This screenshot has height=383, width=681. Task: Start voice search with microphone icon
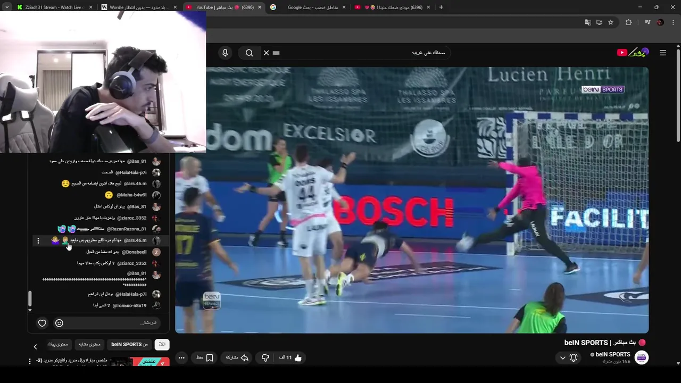pyautogui.click(x=225, y=53)
